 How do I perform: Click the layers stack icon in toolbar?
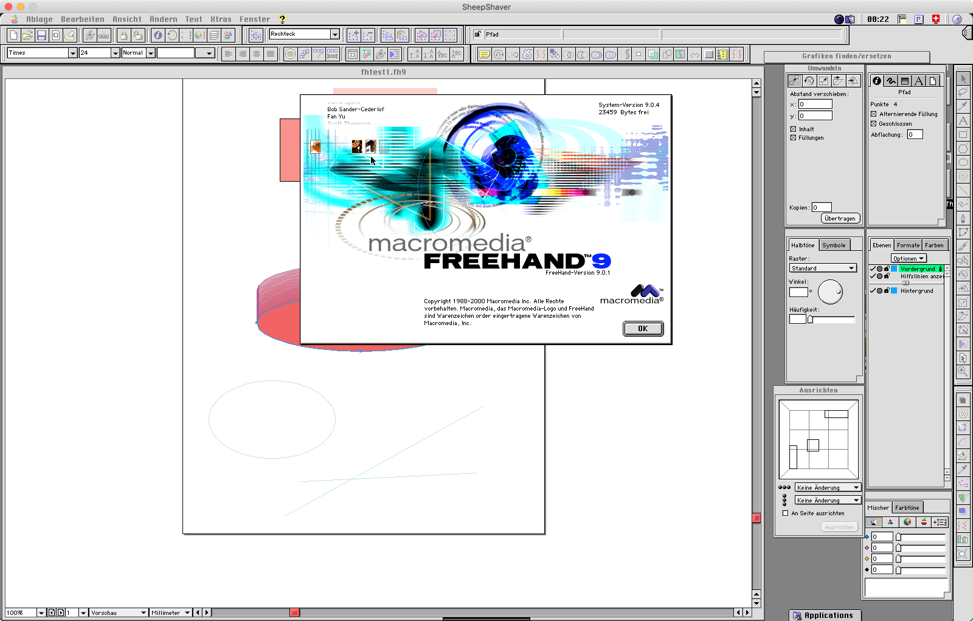coord(214,35)
